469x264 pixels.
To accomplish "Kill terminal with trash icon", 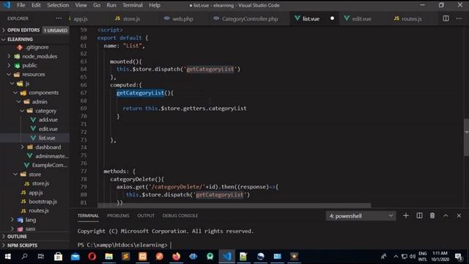I will coord(432,216).
